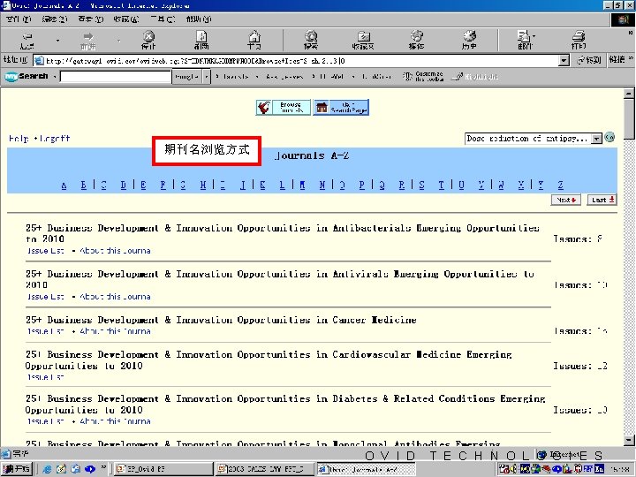This screenshot has height=477, width=636.
Task: Click the Go button next to address bar
Action: point(589,60)
